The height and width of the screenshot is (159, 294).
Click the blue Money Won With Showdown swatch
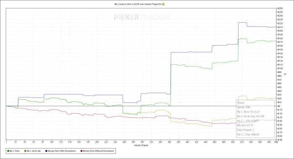pos(46,151)
